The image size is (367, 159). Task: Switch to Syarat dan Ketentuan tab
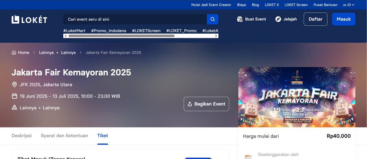click(65, 135)
